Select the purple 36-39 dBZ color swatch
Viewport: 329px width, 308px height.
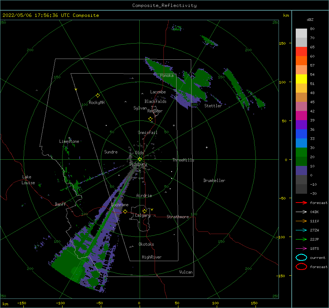click(301, 125)
